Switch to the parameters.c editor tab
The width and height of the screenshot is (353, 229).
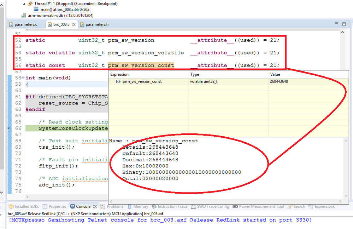coord(23,24)
